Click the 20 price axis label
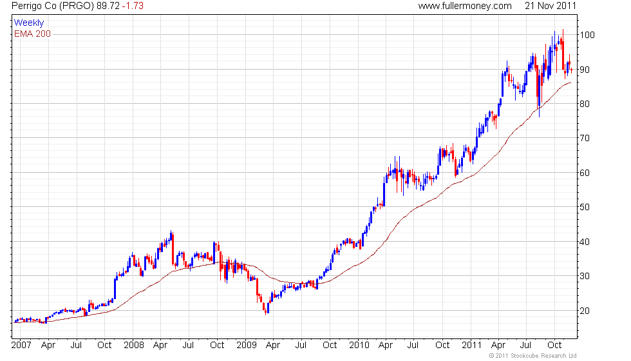The width and height of the screenshot is (631, 361). [x=585, y=311]
